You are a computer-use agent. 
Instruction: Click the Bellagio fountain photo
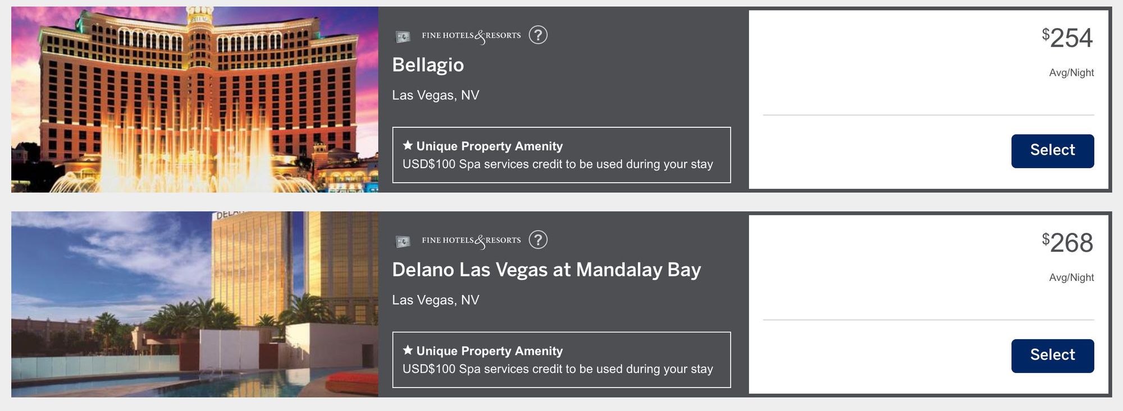pos(194,100)
